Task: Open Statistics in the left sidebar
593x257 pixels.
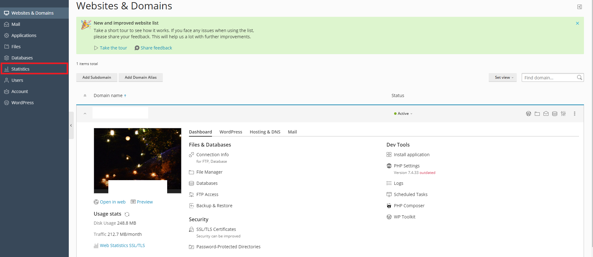Action: [x=34, y=69]
